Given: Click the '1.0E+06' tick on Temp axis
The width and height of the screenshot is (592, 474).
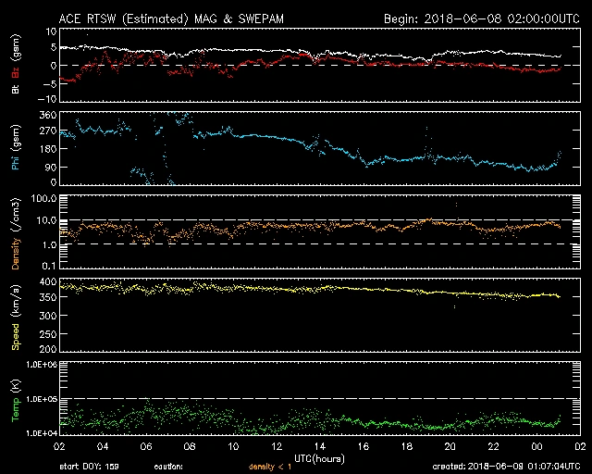Looking at the screenshot, I should coord(42,365).
